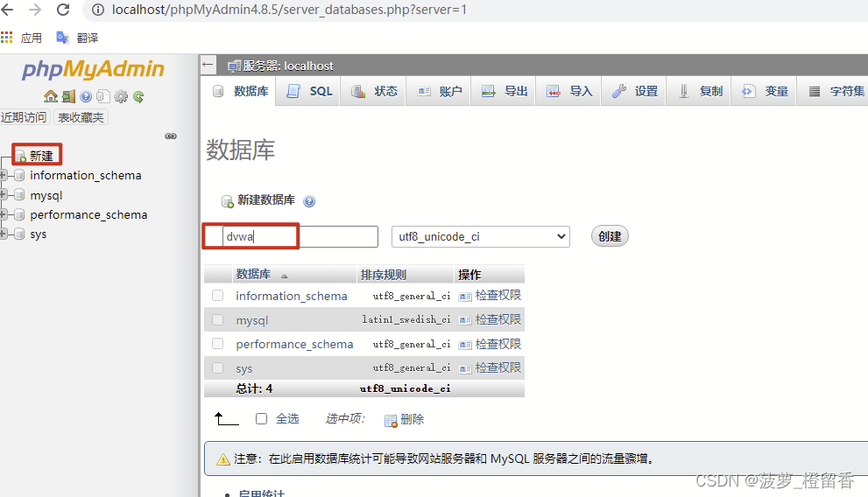Click privileges icon for information_schema row
This screenshot has width=868, height=497.
[465, 297]
